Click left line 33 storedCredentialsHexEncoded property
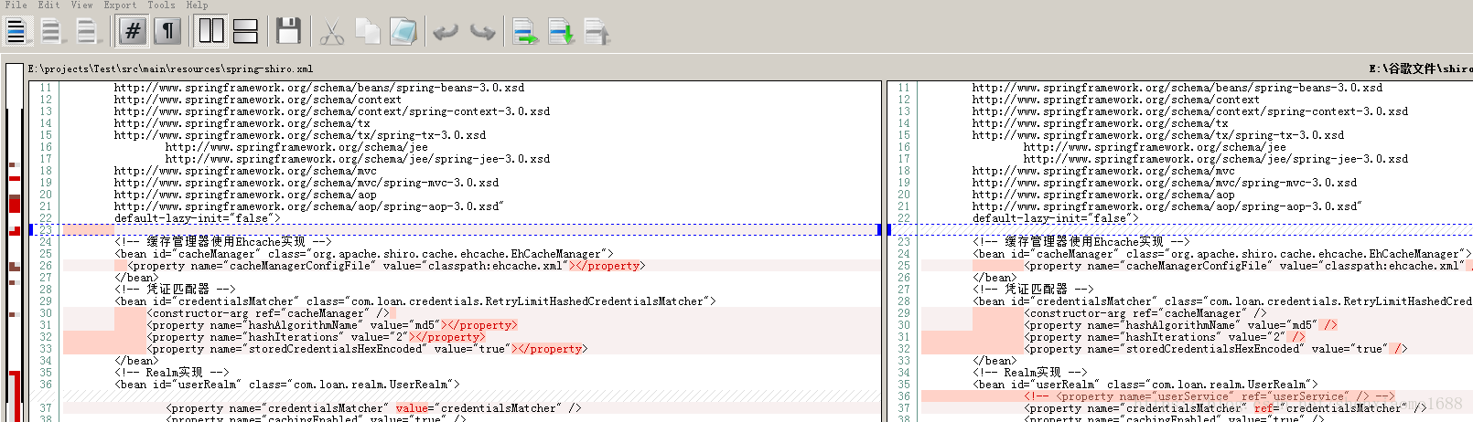1473x422 pixels. (365, 349)
